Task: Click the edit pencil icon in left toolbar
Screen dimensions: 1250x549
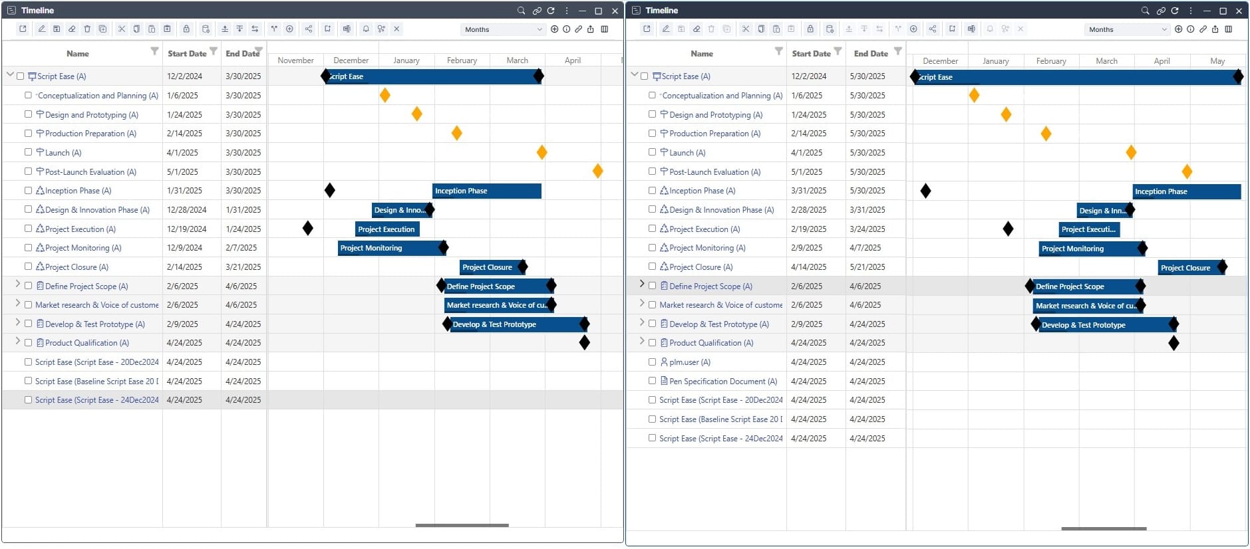Action: coord(41,29)
